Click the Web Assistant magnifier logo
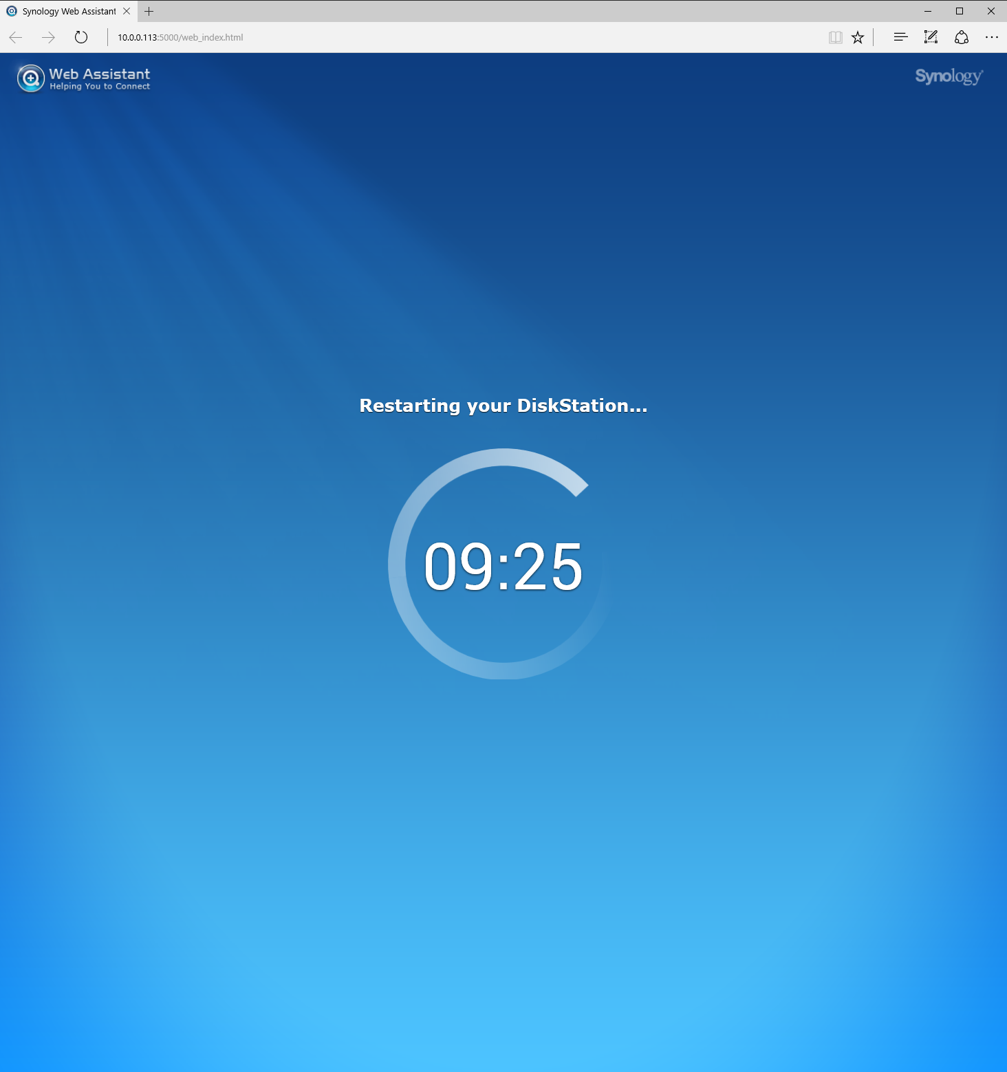 point(31,78)
